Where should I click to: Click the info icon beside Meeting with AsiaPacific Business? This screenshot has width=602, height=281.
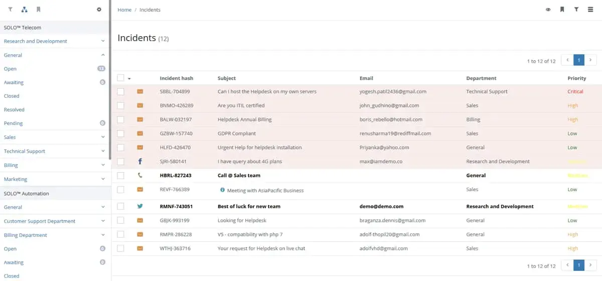pyautogui.click(x=222, y=190)
